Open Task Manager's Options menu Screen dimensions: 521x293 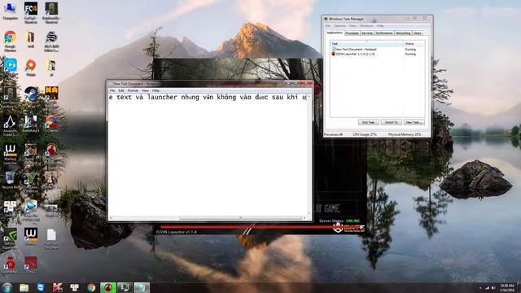tap(339, 25)
